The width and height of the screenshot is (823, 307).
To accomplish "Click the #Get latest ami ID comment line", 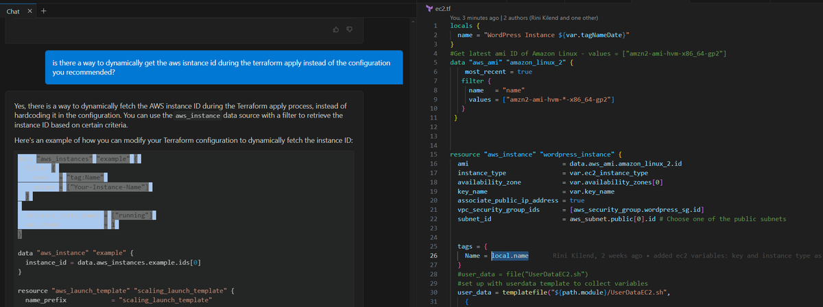I will (x=588, y=53).
